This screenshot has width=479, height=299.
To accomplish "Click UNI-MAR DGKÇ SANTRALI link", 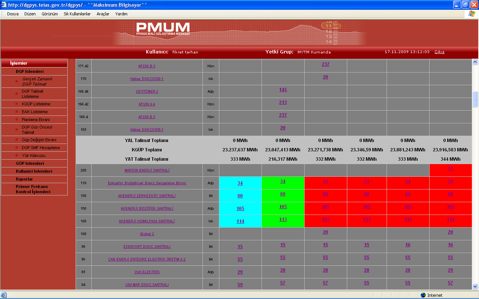I will coord(147,285).
